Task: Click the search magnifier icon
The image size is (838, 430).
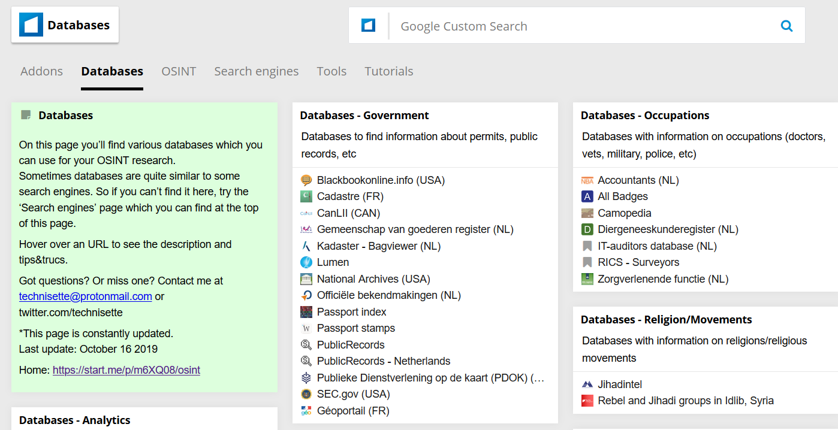Action: pyautogui.click(x=786, y=26)
